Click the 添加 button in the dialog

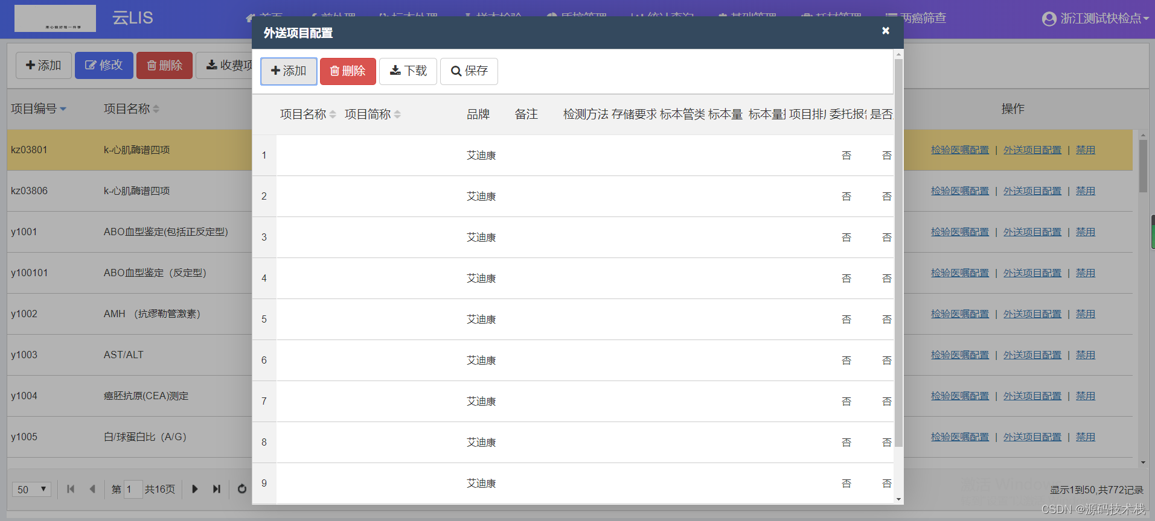pos(289,71)
